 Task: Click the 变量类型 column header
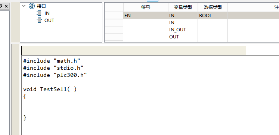point(183,7)
